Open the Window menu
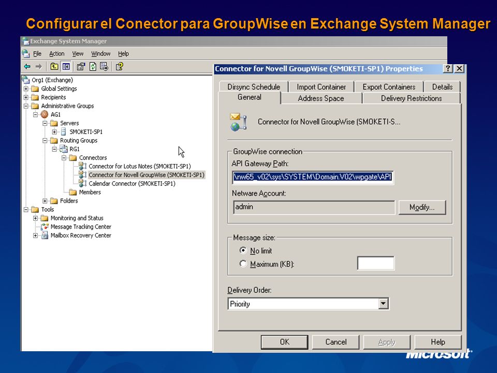This screenshot has width=497, height=373. coord(101,53)
